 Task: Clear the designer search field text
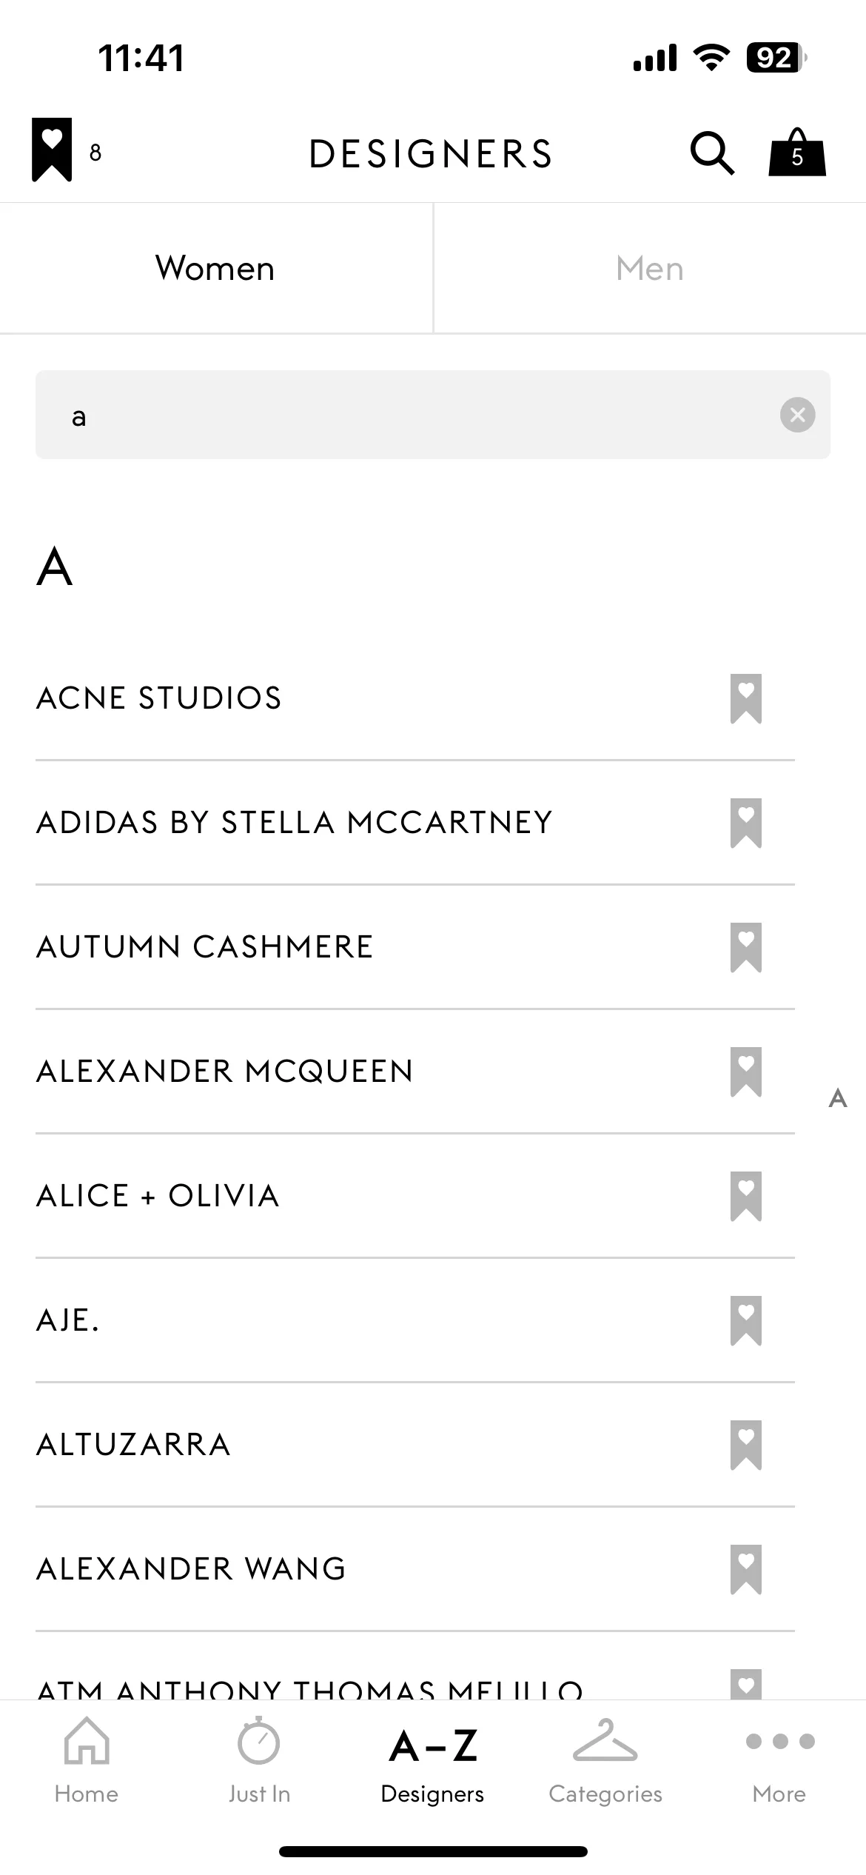[797, 415]
